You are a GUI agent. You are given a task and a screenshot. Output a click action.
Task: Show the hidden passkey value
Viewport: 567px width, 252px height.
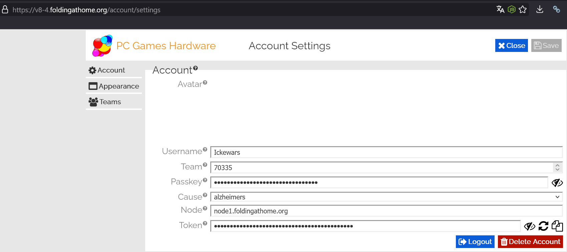pos(557,182)
